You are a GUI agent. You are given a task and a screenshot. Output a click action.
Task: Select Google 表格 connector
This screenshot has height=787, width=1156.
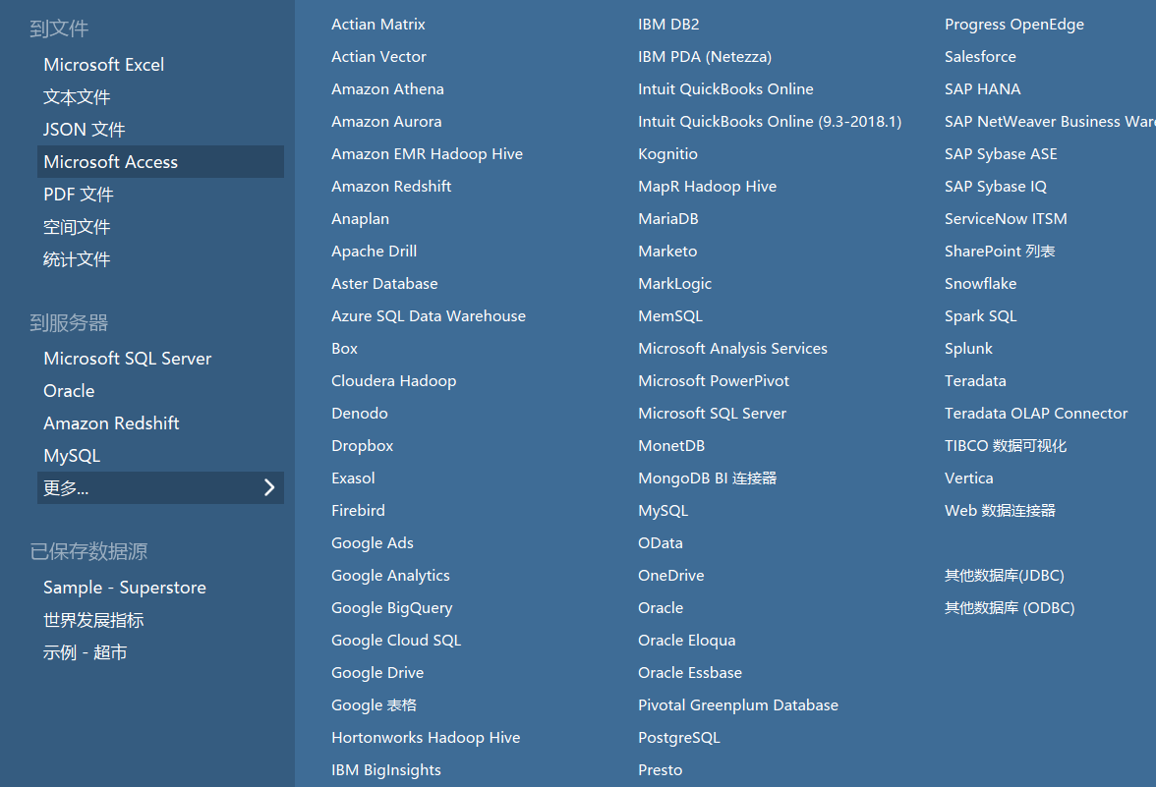[374, 705]
